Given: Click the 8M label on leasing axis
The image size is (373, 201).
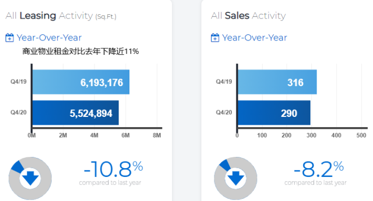Looking at the screenshot, I should (x=157, y=135).
